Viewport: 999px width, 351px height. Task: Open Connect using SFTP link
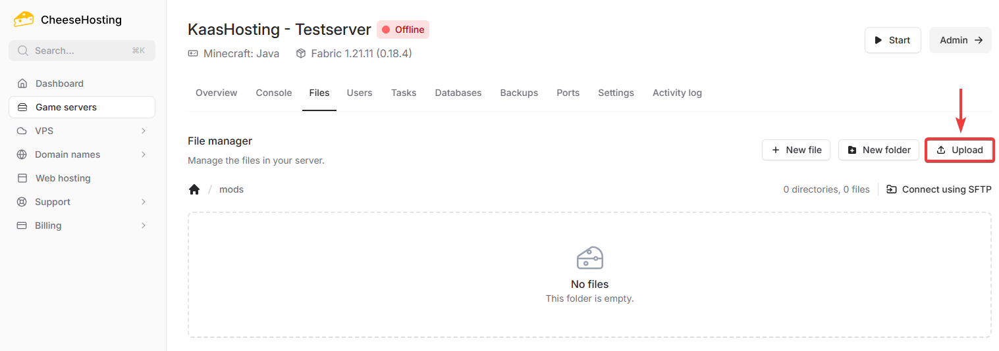(939, 189)
